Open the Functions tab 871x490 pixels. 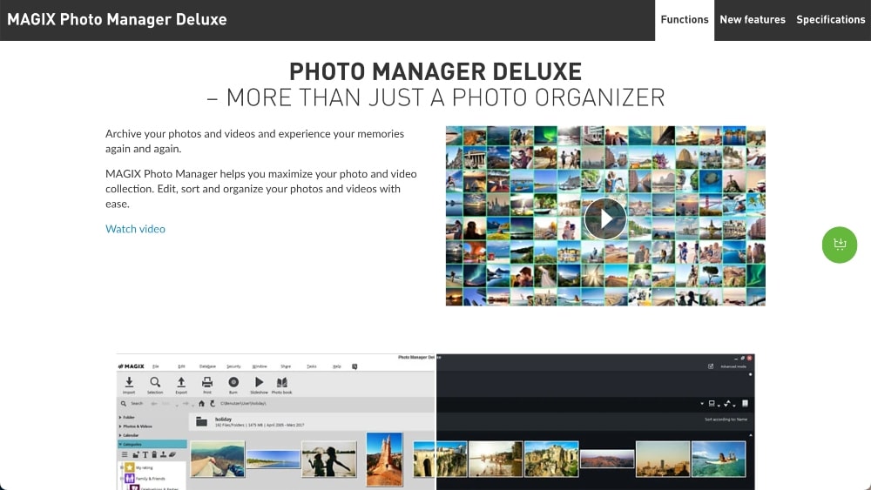coord(685,20)
